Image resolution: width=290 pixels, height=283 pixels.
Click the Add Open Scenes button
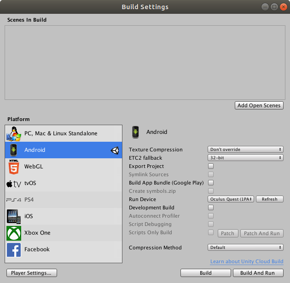click(259, 105)
